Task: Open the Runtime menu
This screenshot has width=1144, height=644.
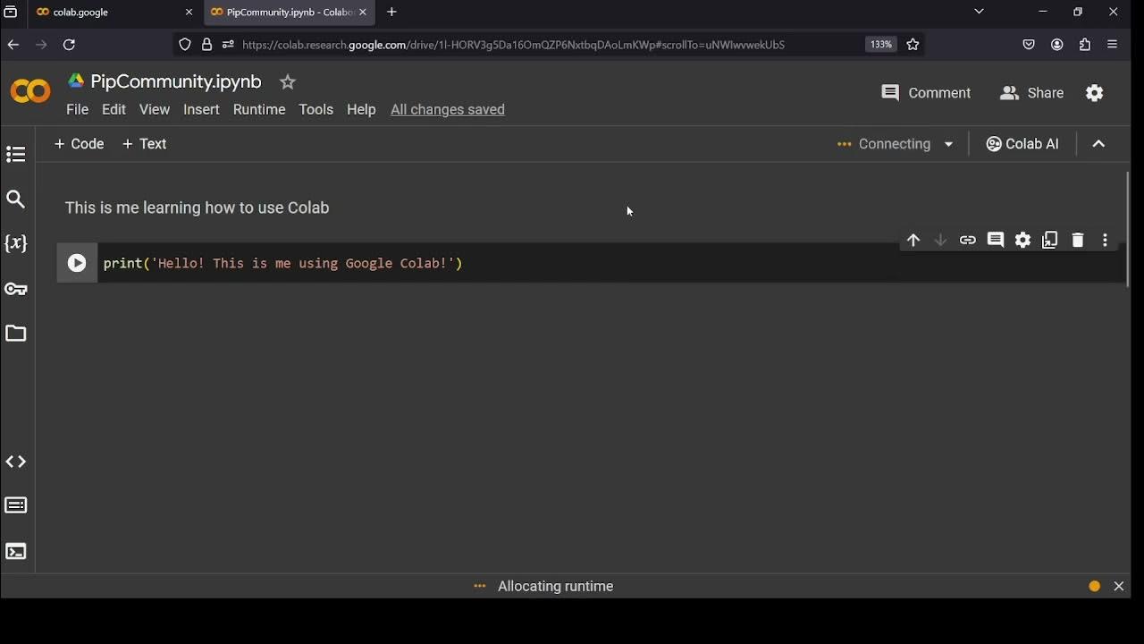Action: 259,109
